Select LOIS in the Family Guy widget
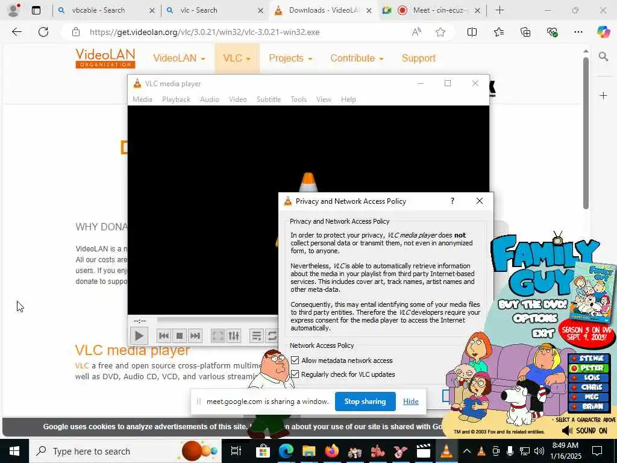This screenshot has height=463, width=617. click(588, 377)
